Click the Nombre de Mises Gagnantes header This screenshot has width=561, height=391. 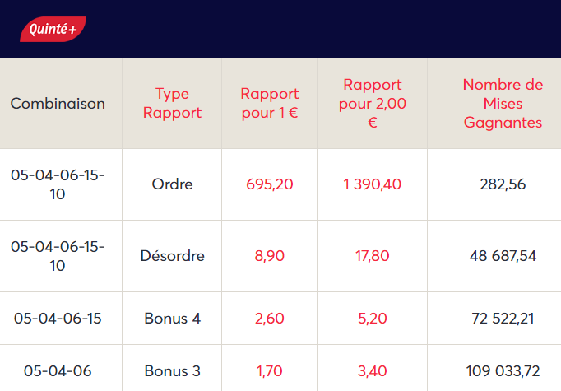503,104
